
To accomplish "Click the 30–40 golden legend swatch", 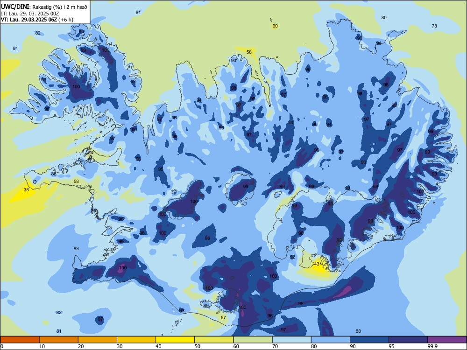I will [x=136, y=340].
